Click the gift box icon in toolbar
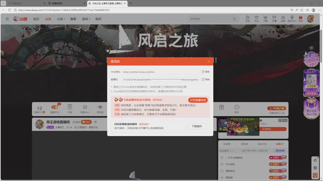 coord(221,107)
